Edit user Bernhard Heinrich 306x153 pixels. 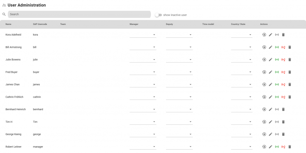[x=270, y=109]
